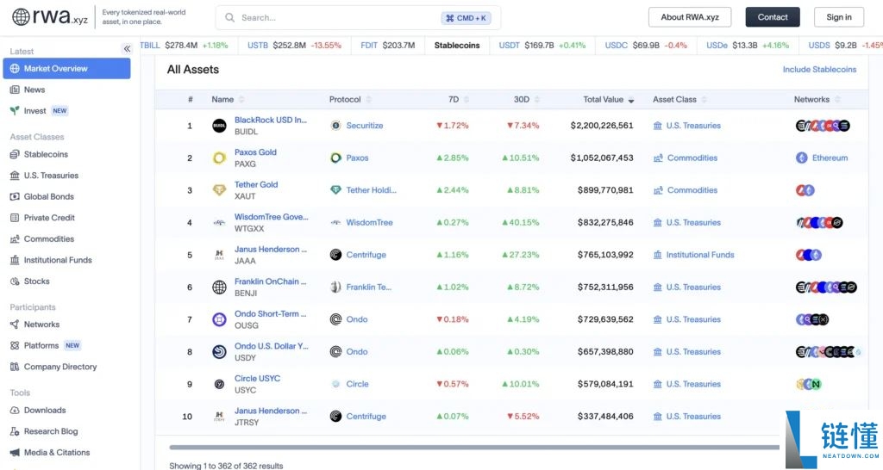The height and width of the screenshot is (470, 883).
Task: Click the Contact button
Action: [773, 17]
